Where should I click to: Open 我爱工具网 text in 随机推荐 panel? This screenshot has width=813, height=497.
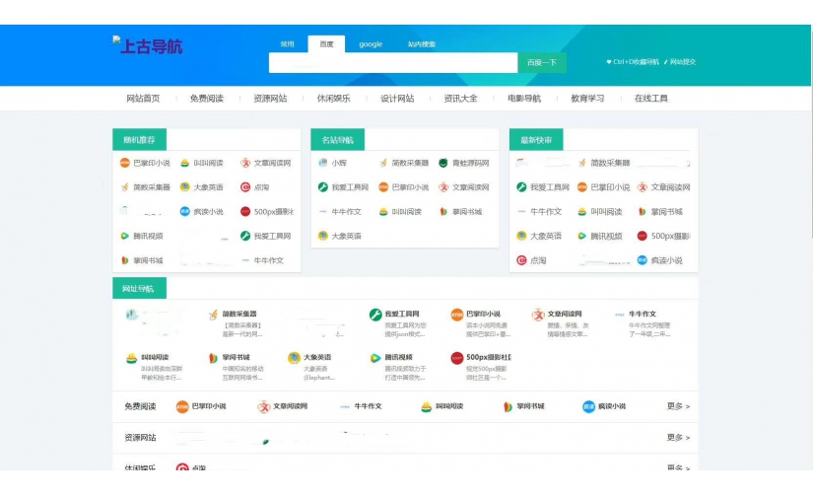click(272, 236)
